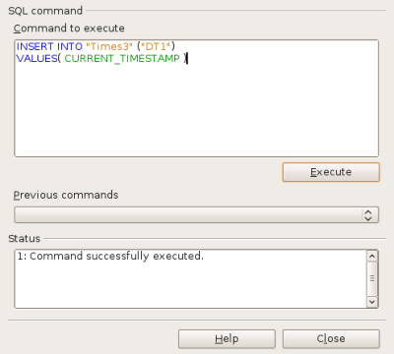
Task: Click the INSERT INTO keyword text
Action: (49, 46)
